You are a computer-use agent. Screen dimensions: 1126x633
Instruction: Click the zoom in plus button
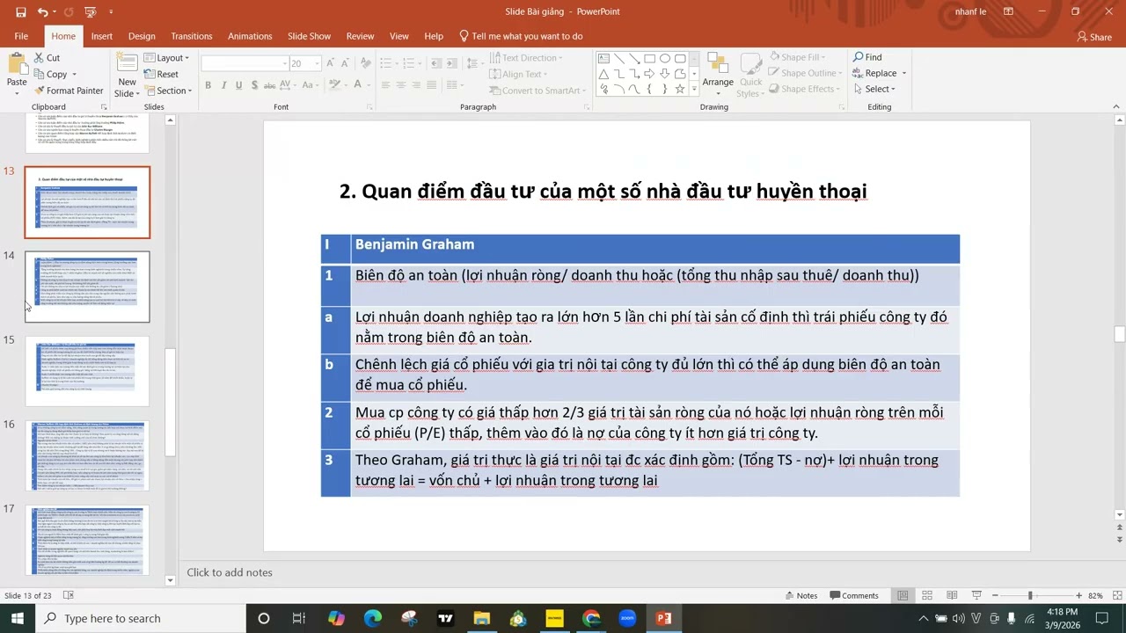(1079, 595)
